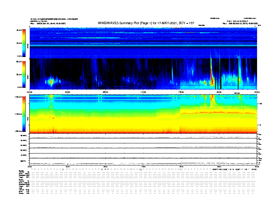The height and width of the screenshot is (214, 277).
Task: Click the TNR status block heading at bottom
Action: [x=20, y=188]
